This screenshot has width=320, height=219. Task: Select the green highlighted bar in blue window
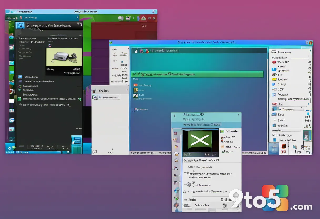coord(197,74)
